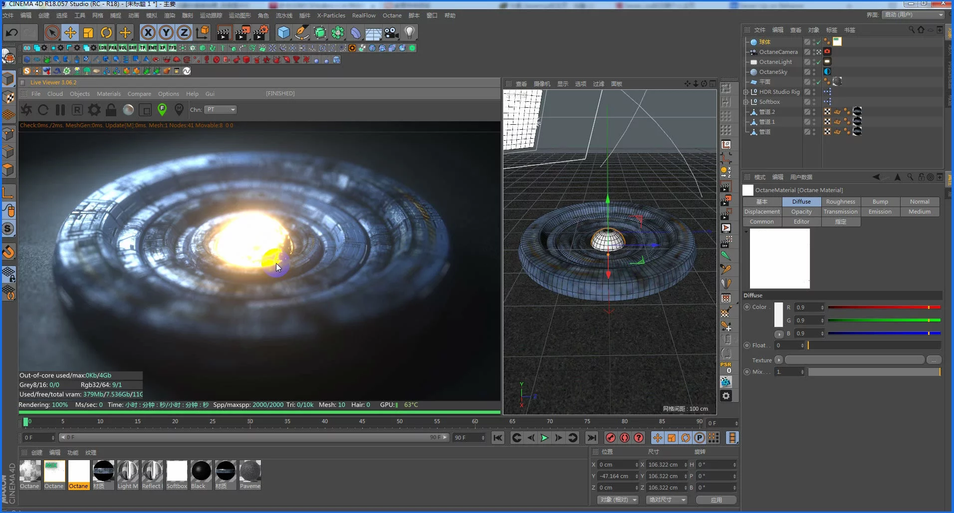Click the Live Viewer settings gear icon
The height and width of the screenshot is (513, 954).
coord(94,110)
